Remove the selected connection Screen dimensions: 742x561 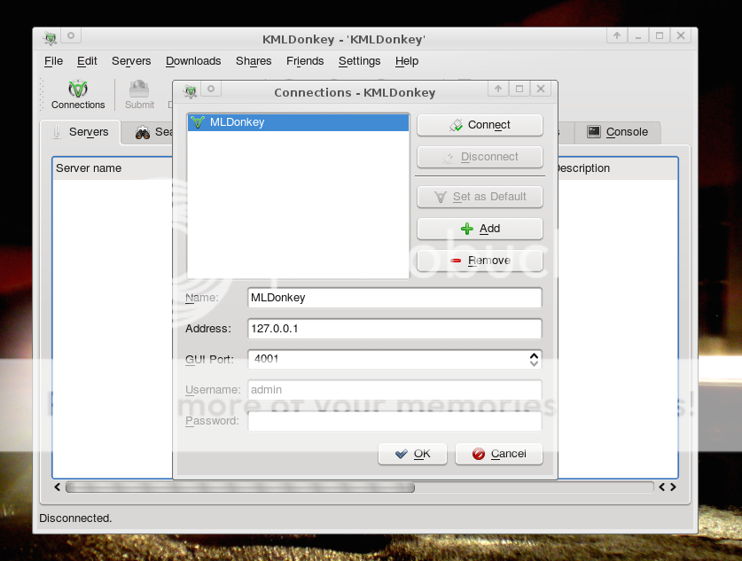point(480,261)
